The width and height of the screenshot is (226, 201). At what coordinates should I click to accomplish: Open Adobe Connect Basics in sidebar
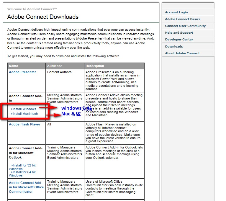tap(183, 19)
